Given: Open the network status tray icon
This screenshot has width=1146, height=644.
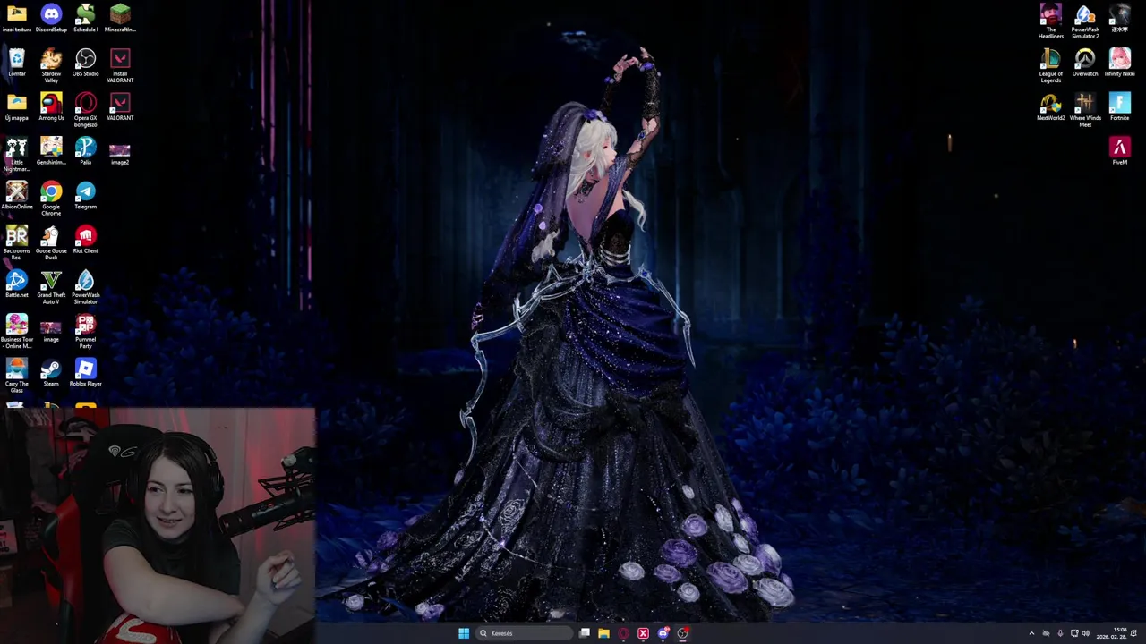Looking at the screenshot, I should (1074, 633).
